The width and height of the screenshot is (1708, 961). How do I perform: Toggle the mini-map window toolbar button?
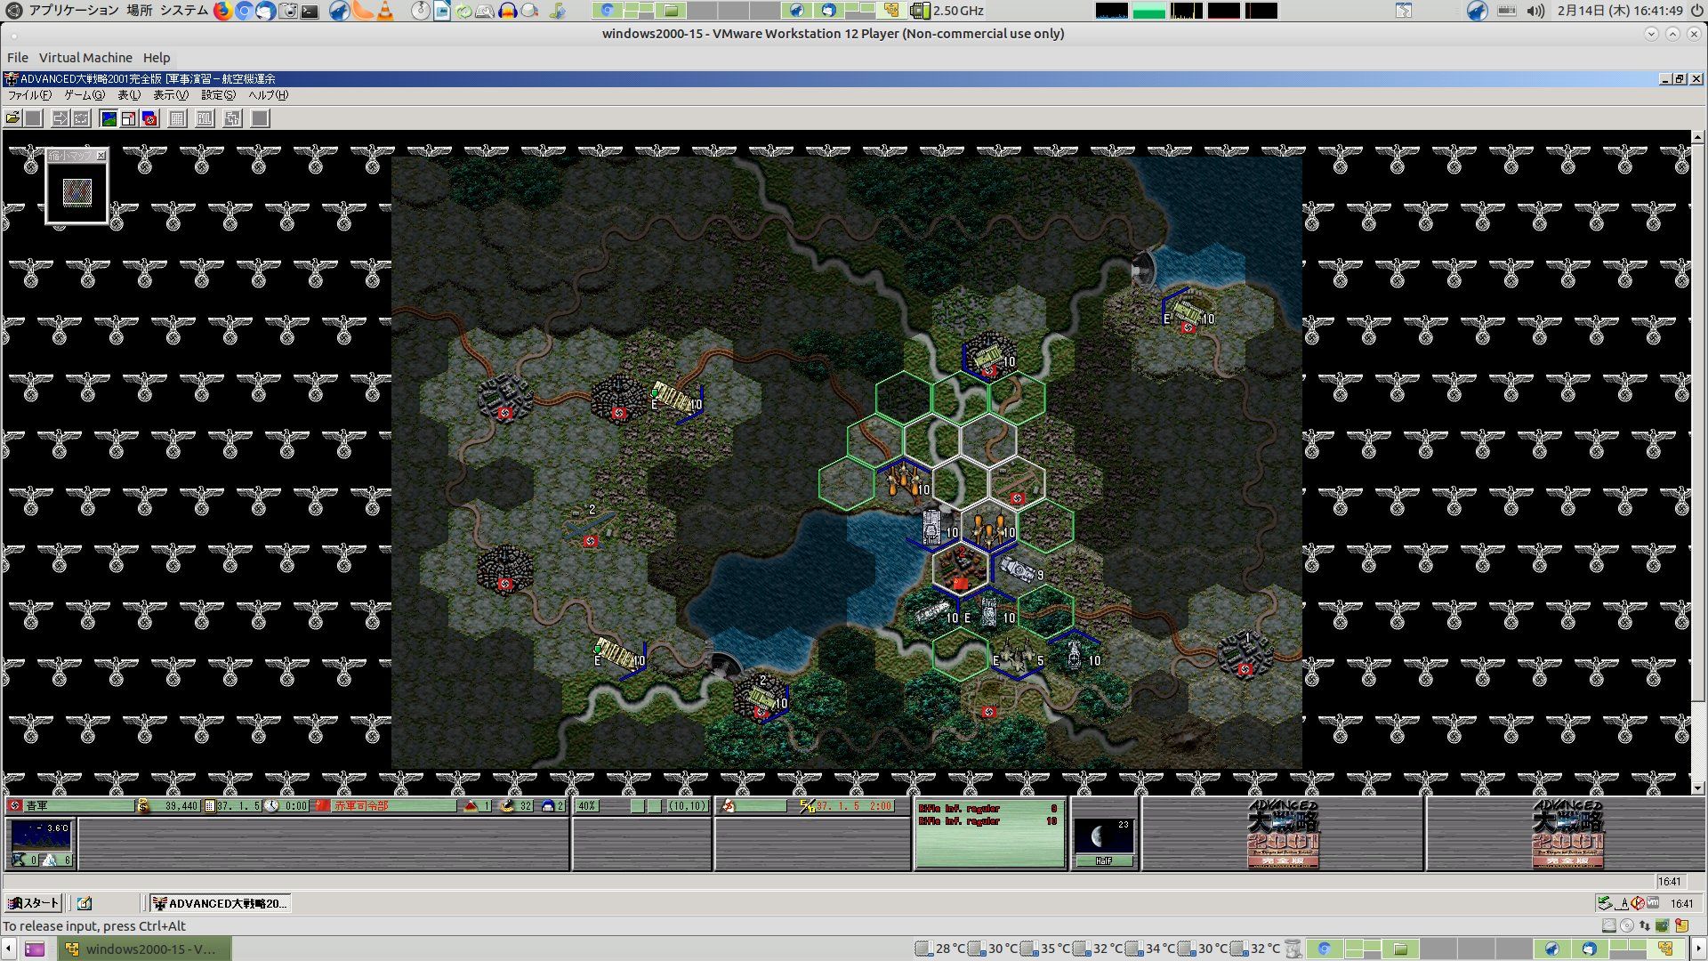tap(129, 118)
